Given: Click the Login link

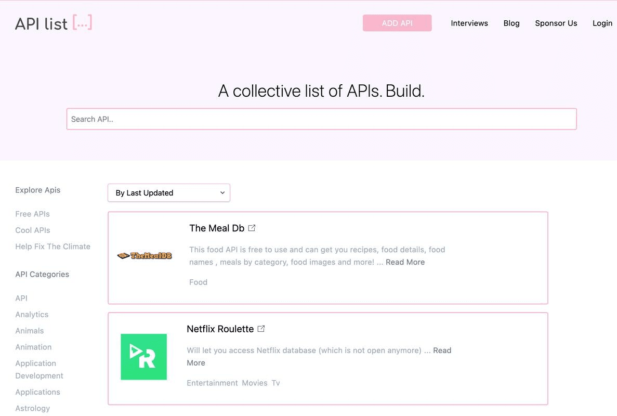Looking at the screenshot, I should point(602,23).
